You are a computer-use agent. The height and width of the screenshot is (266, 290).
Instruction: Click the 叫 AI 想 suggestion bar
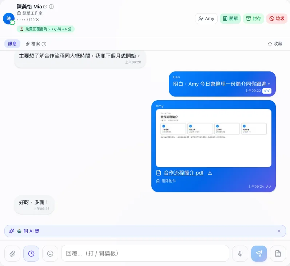(145, 231)
